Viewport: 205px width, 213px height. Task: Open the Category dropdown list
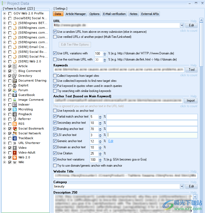click(182, 186)
